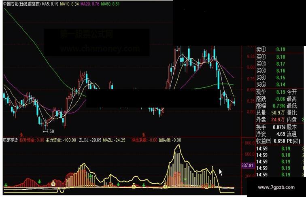
Task: Click the 总量 50.9万 total volume field
Action: [271, 112]
